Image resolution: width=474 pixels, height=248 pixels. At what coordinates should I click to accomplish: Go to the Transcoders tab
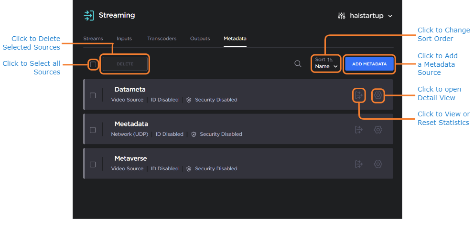pos(162,39)
